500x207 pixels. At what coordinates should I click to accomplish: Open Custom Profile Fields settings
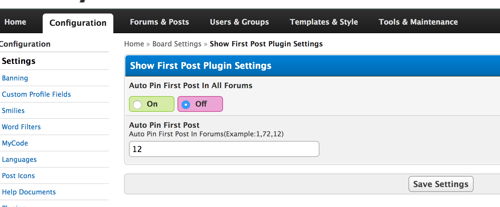point(36,94)
